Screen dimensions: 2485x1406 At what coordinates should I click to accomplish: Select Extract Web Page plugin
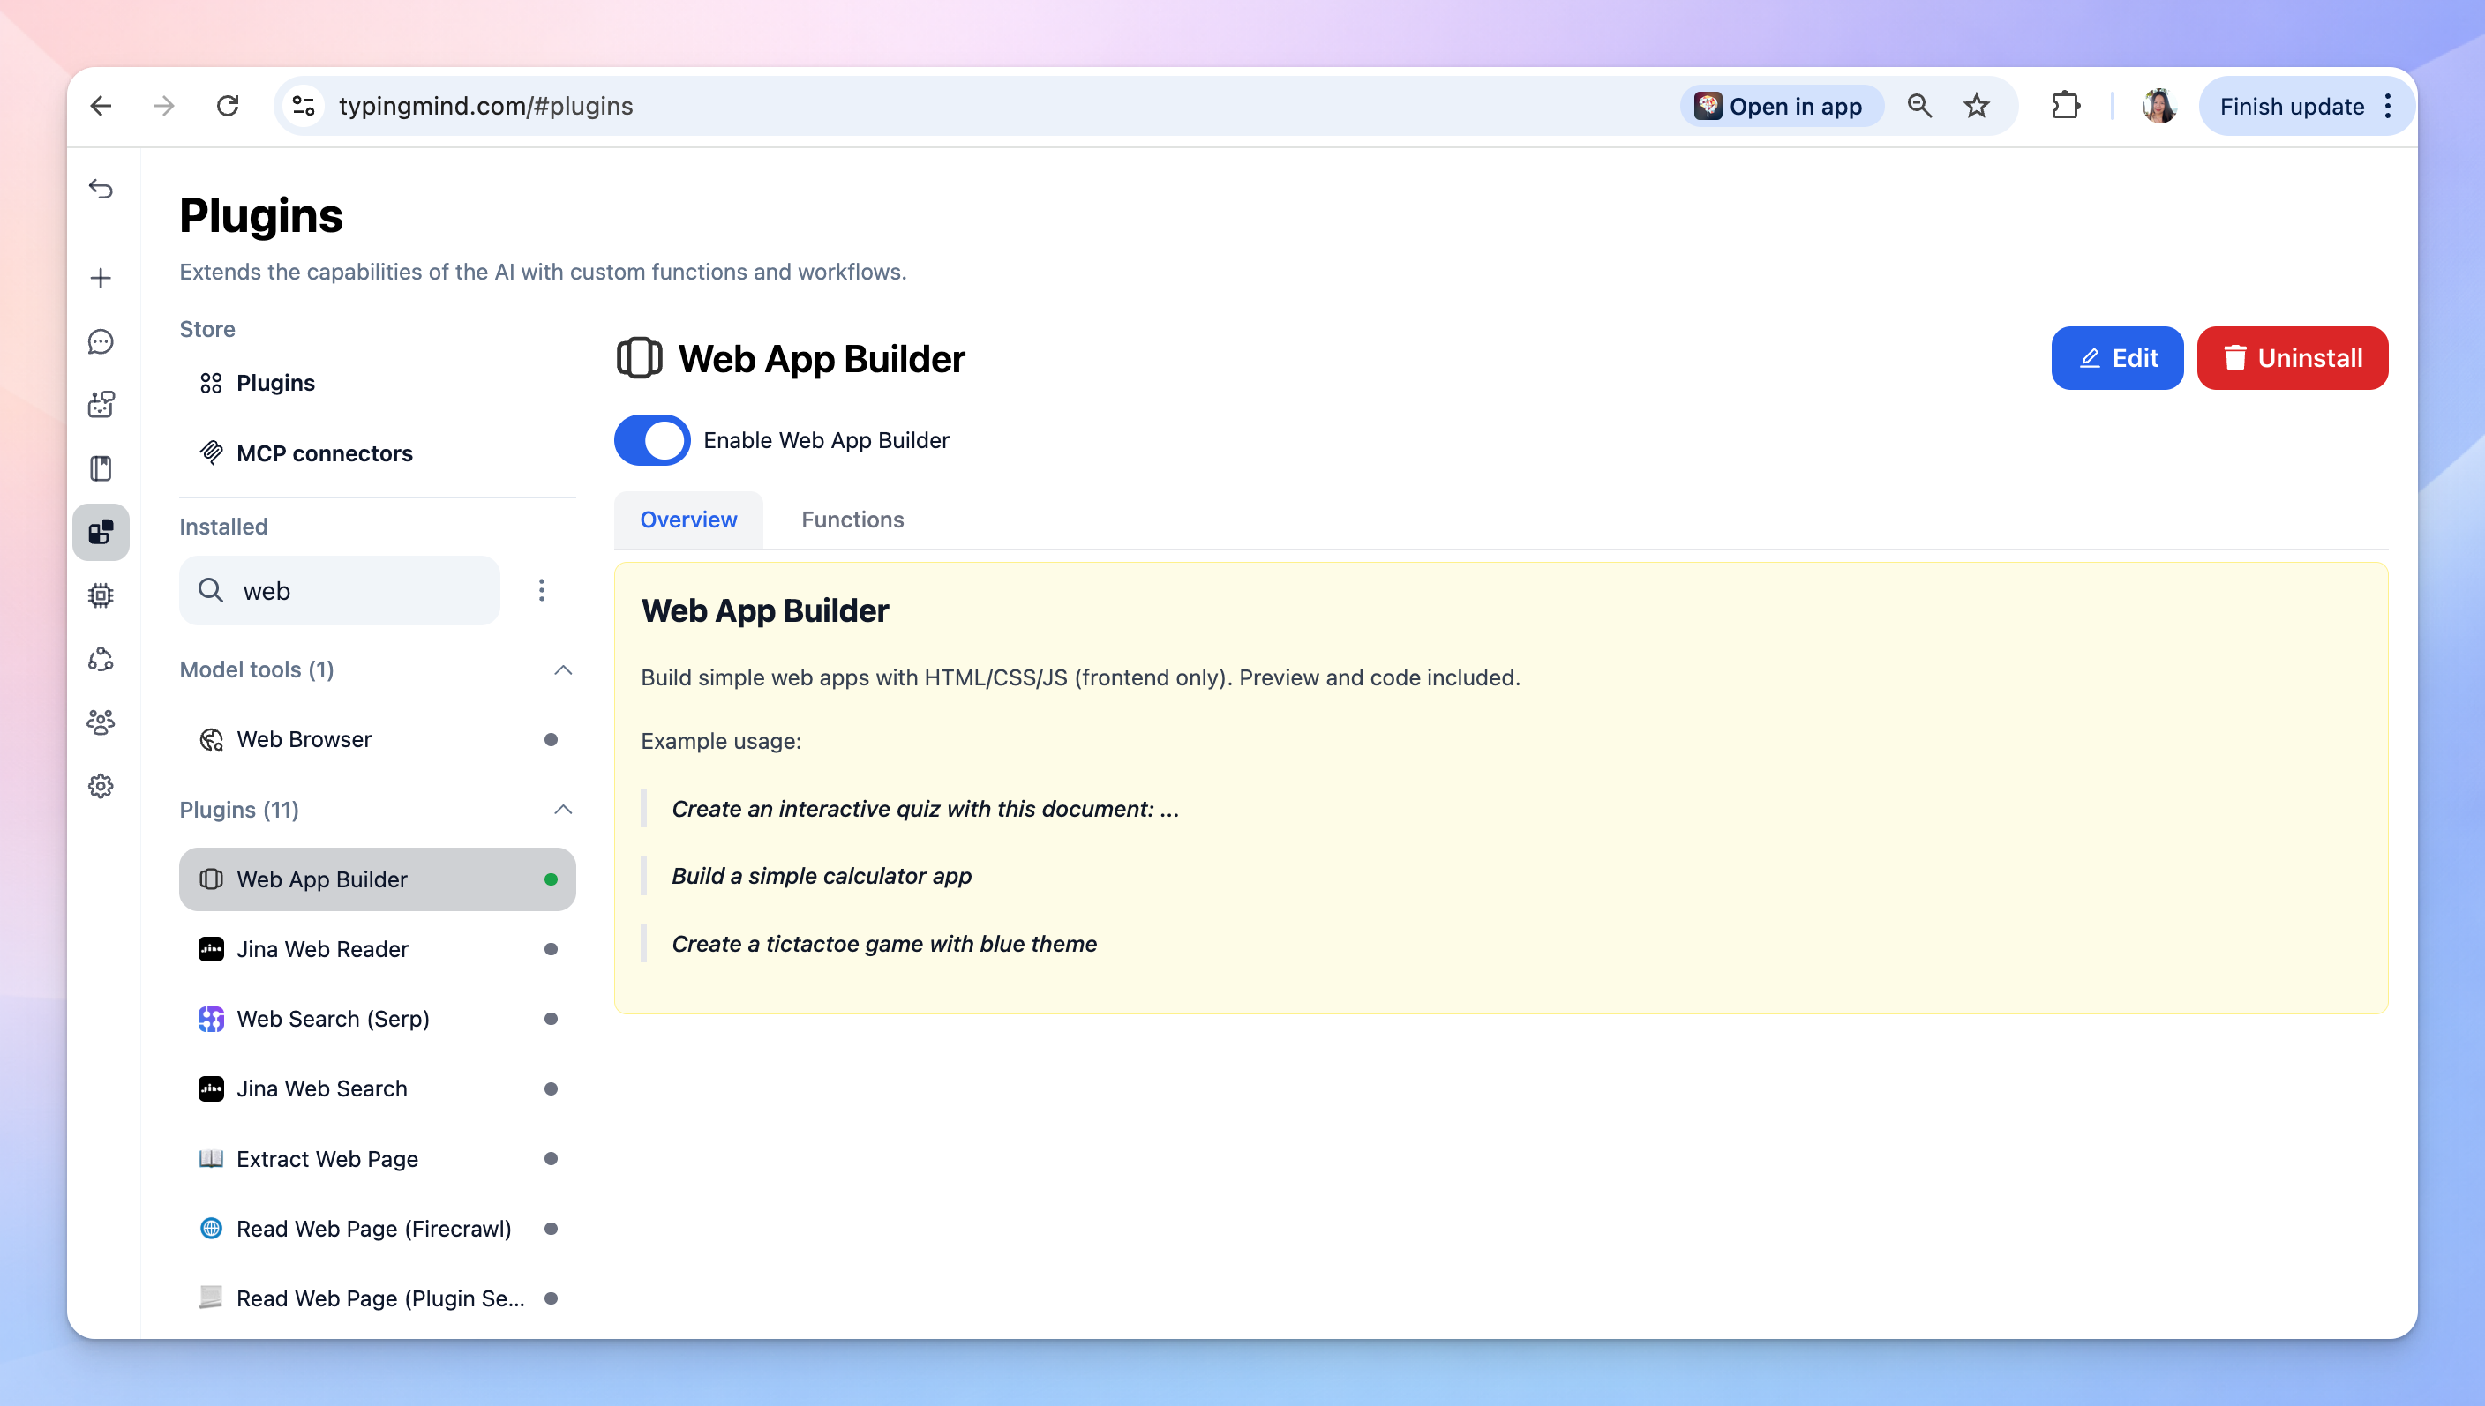pos(378,1159)
